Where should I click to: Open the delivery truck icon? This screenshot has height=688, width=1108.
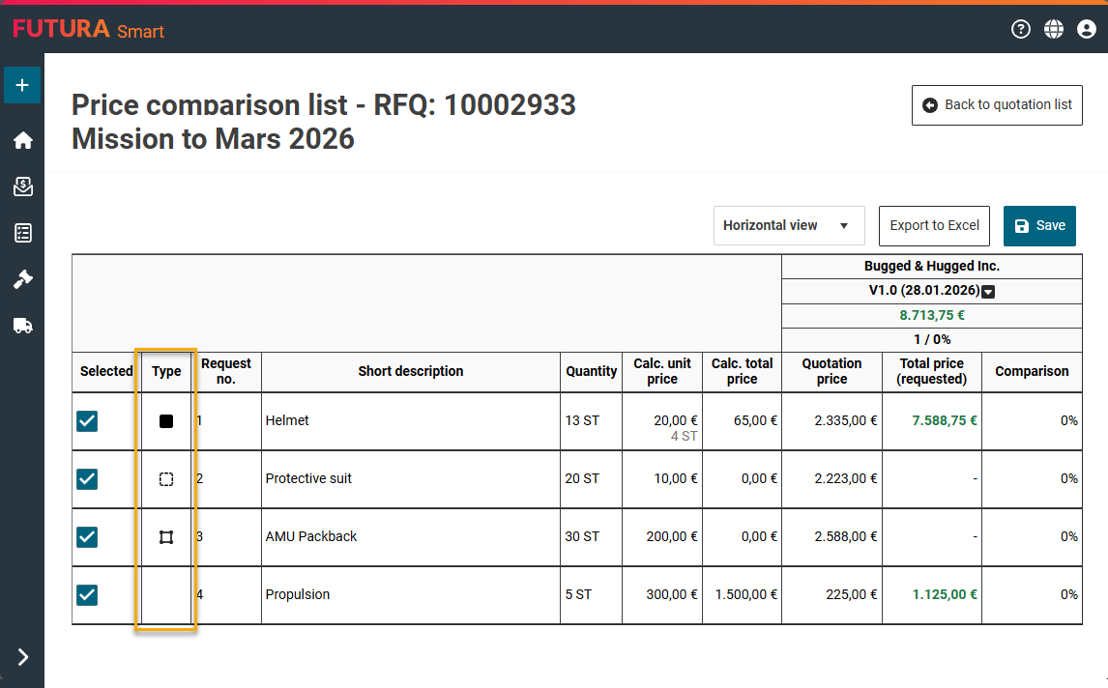pos(22,326)
